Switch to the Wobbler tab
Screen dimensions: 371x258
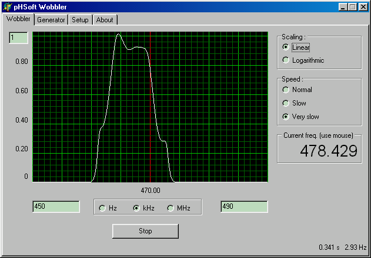18,19
